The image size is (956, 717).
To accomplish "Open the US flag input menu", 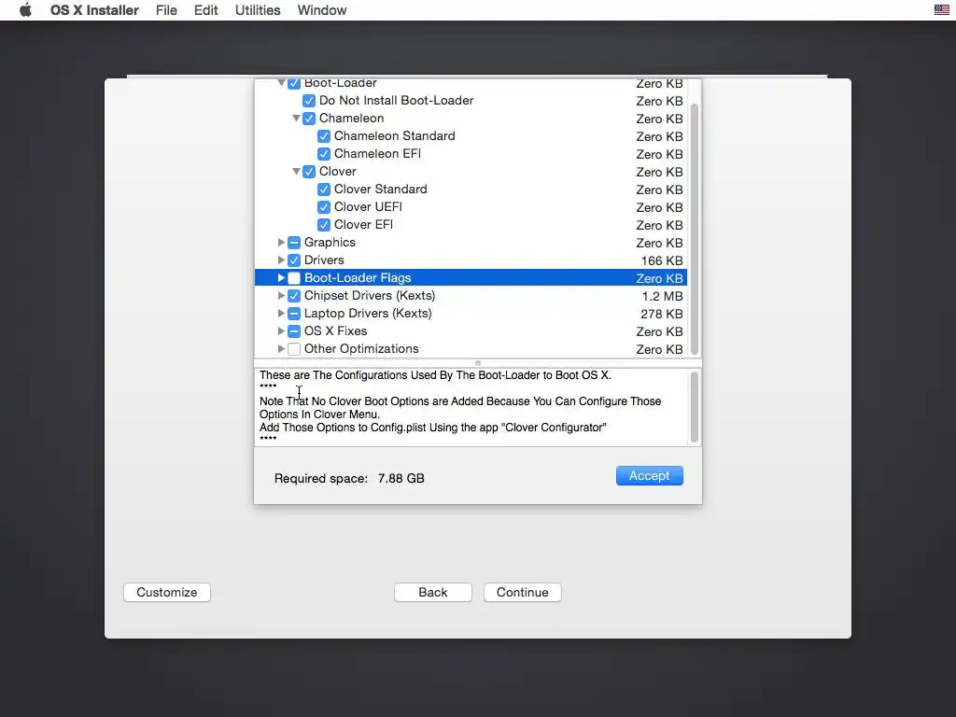I will tap(941, 9).
